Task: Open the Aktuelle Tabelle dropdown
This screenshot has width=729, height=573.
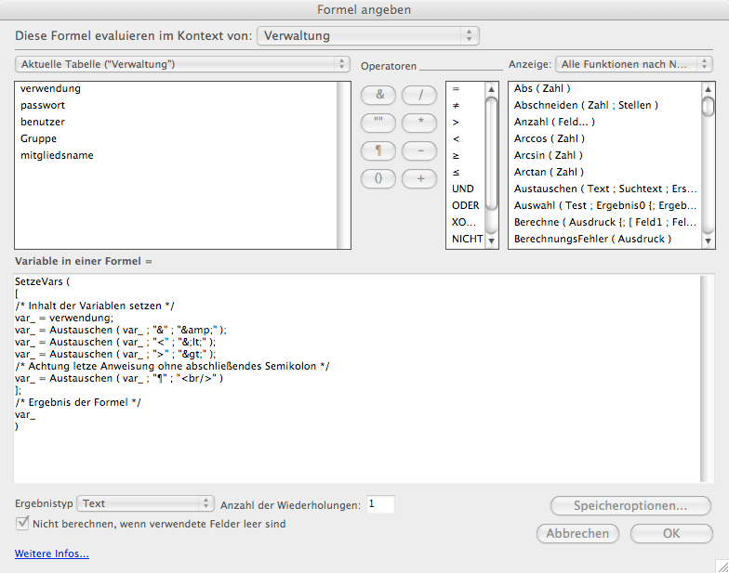Action: click(x=181, y=64)
